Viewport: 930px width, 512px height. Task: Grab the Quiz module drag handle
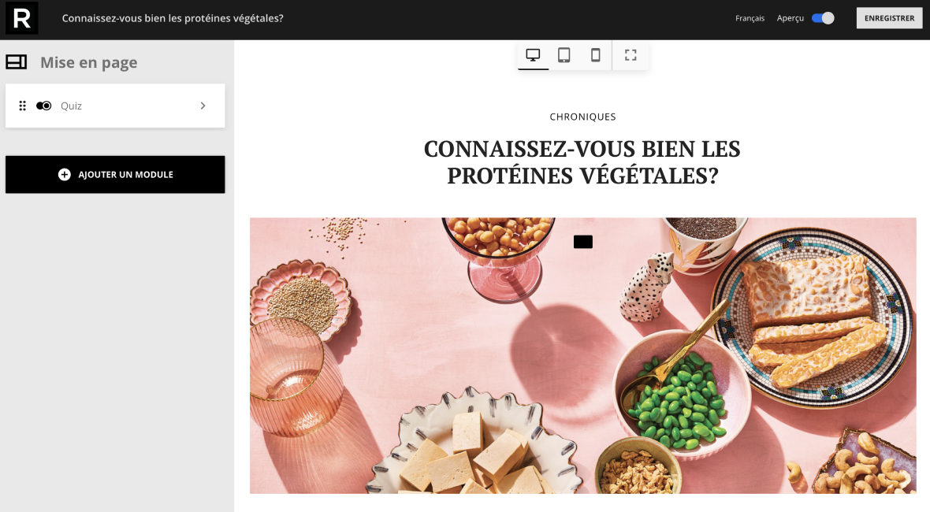(x=23, y=106)
